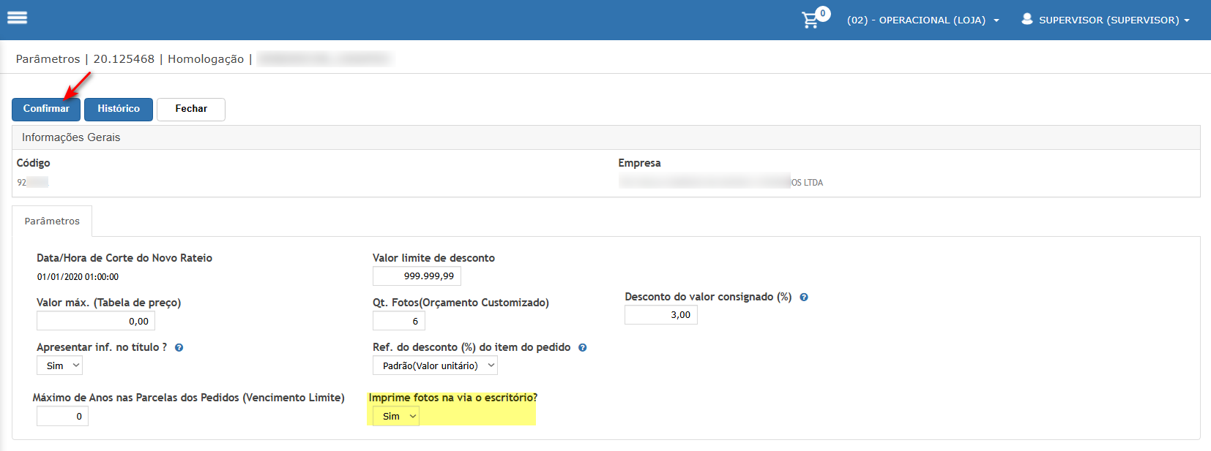Focus the 'Valor máx. (Tabela de preço)' input
Viewport: 1211px width, 451px height.
[96, 321]
